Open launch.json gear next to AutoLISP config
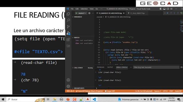 coord(89,13)
